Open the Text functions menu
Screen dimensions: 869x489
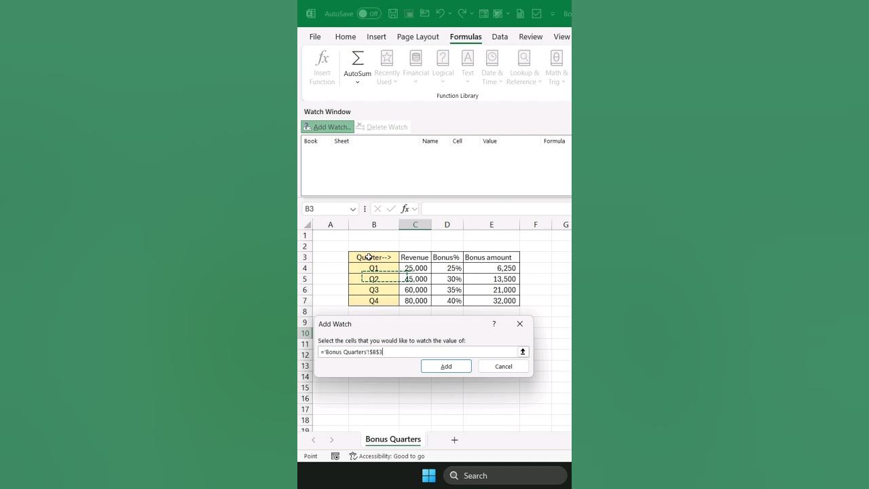pos(468,67)
